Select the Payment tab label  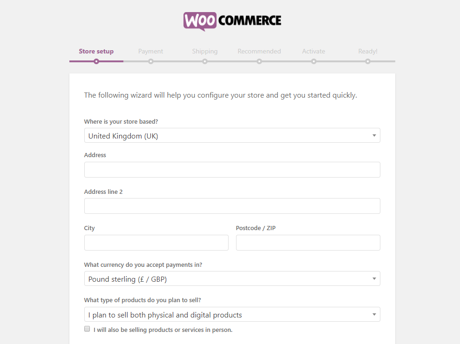point(150,51)
